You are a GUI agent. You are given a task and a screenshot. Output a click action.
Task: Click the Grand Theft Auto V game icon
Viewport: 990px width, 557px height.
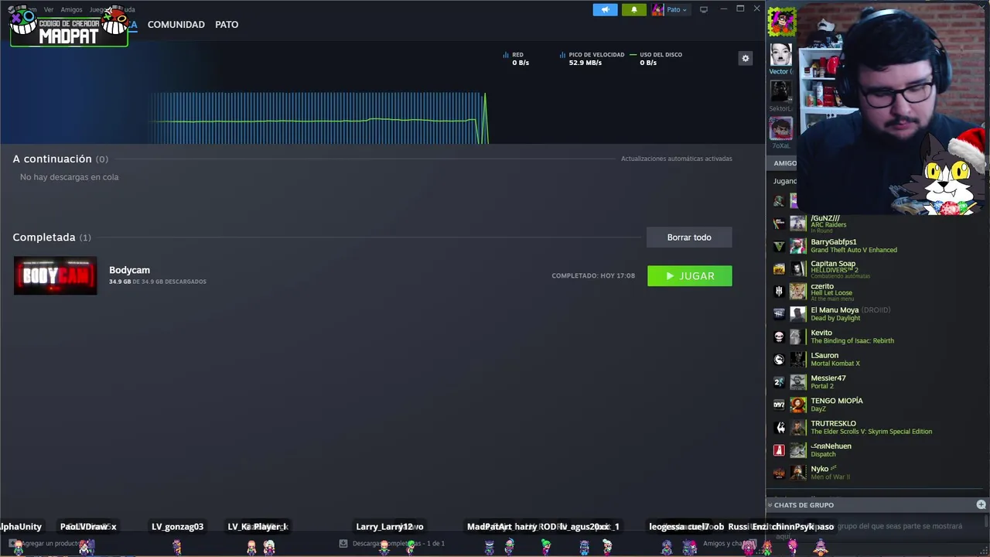click(x=779, y=246)
